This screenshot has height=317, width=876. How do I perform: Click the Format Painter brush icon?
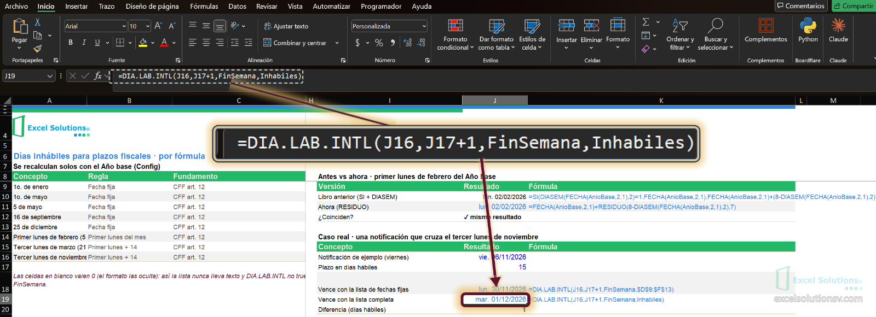pyautogui.click(x=37, y=48)
